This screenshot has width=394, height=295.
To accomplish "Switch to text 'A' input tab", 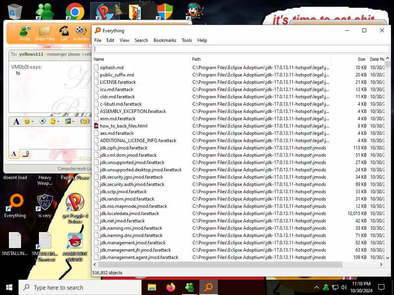I will pyautogui.click(x=14, y=154).
